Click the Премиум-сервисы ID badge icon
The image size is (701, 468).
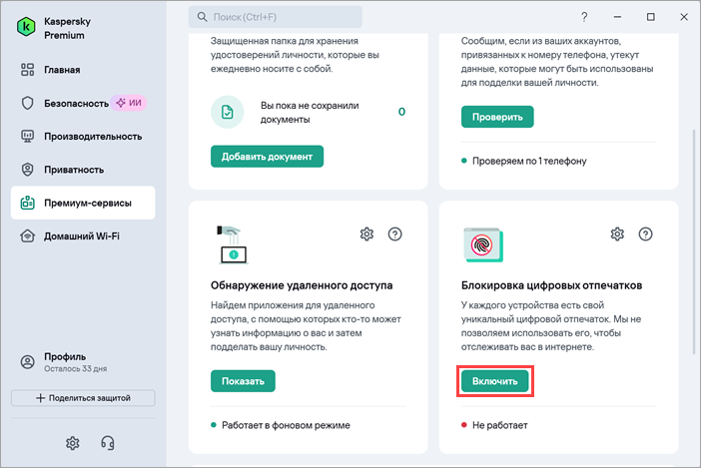(27, 203)
